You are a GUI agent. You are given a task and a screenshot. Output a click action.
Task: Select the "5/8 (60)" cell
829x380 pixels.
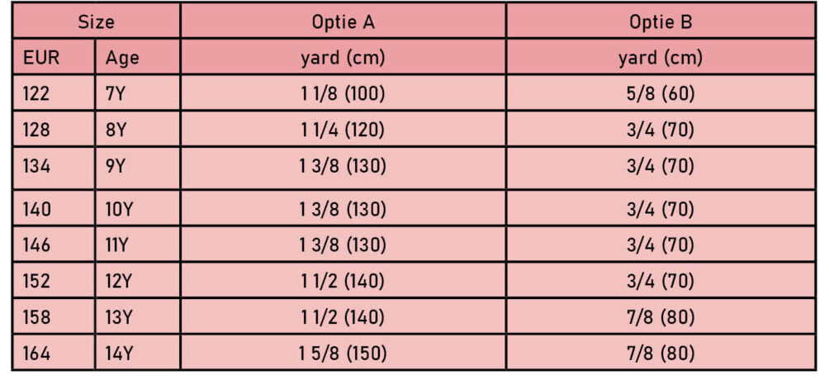[x=661, y=93]
